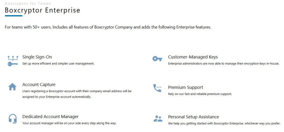Open the Premium Support feature title
This screenshot has height=132, width=284.
pyautogui.click(x=185, y=87)
